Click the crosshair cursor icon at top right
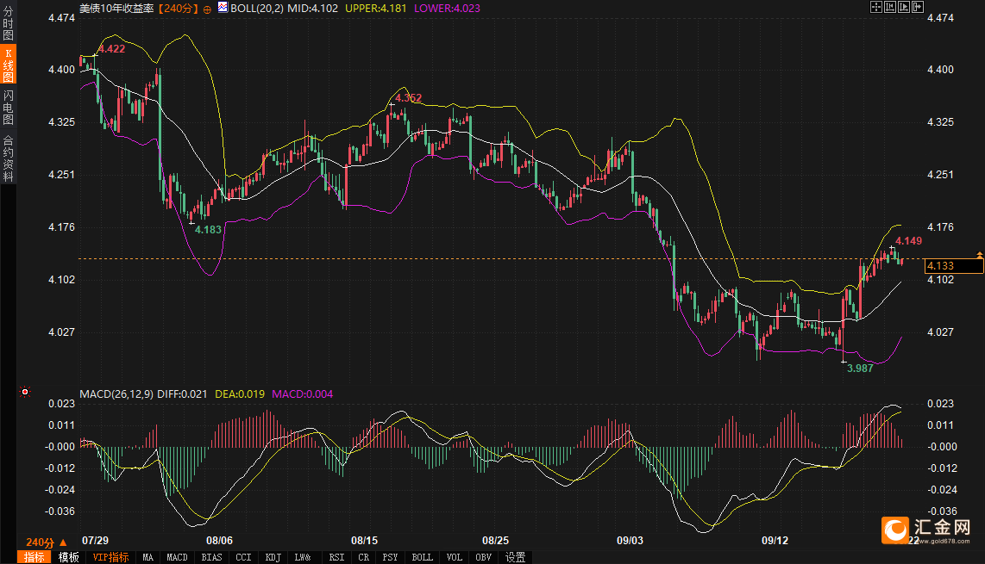The width and height of the screenshot is (985, 564). coord(875,7)
